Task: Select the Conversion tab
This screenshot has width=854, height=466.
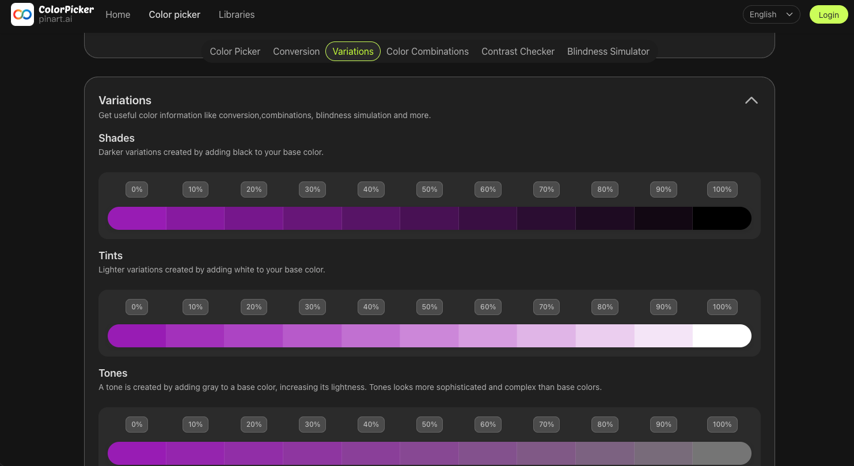Action: coord(296,51)
